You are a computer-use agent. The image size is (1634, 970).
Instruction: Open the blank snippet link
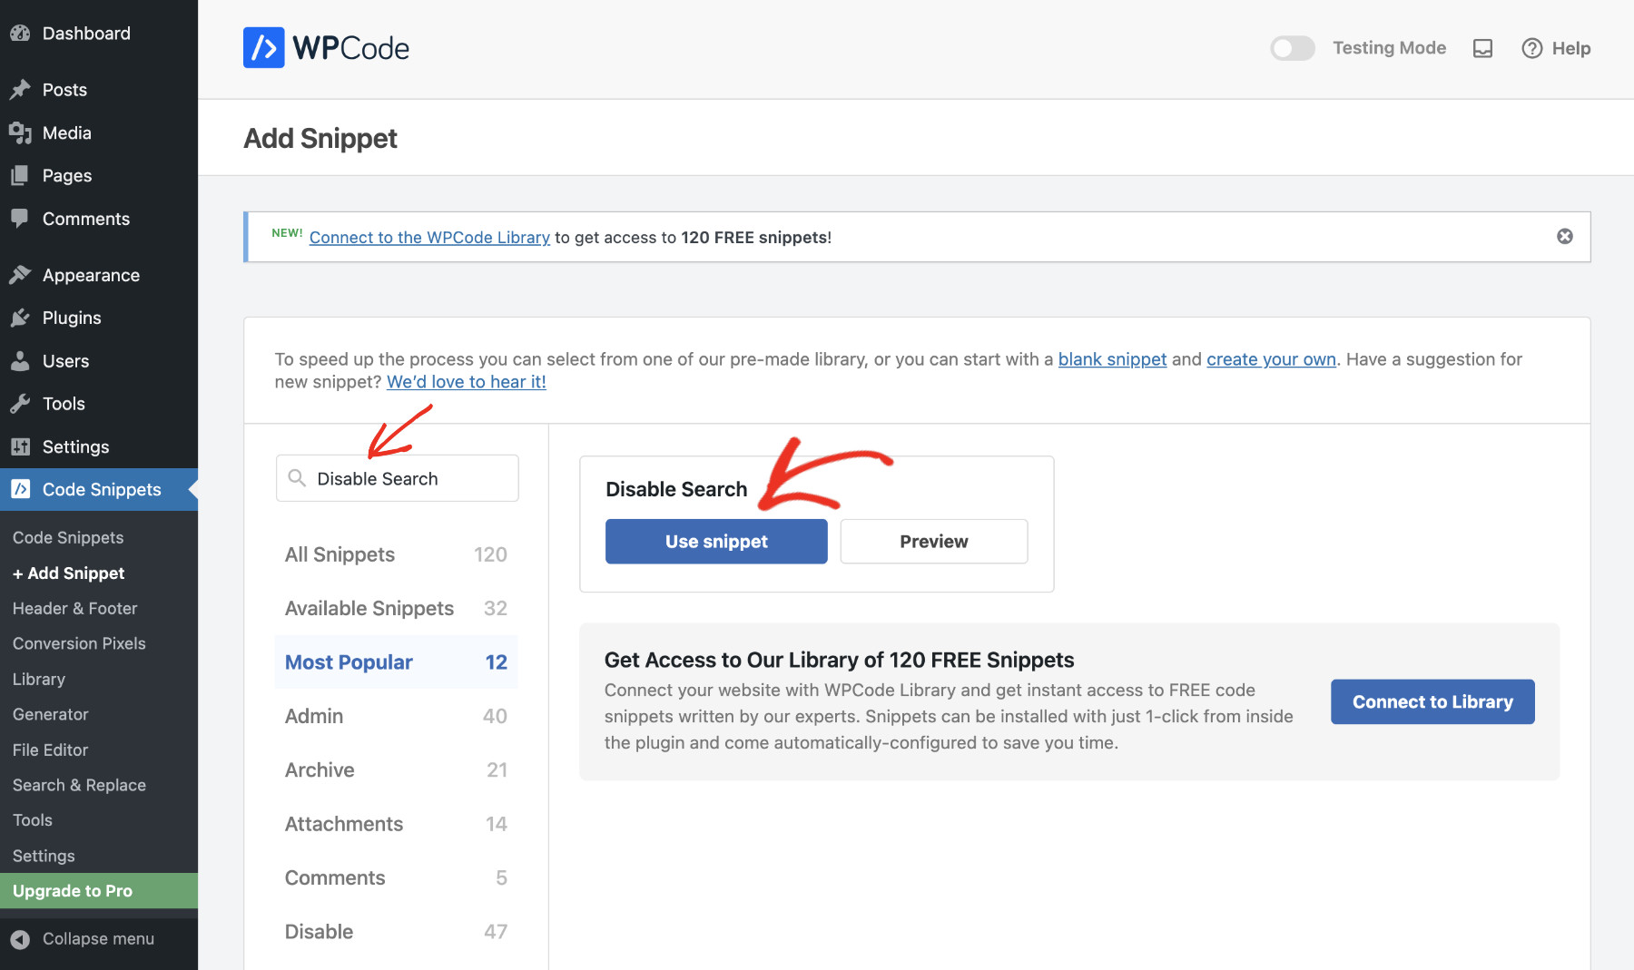(x=1112, y=359)
